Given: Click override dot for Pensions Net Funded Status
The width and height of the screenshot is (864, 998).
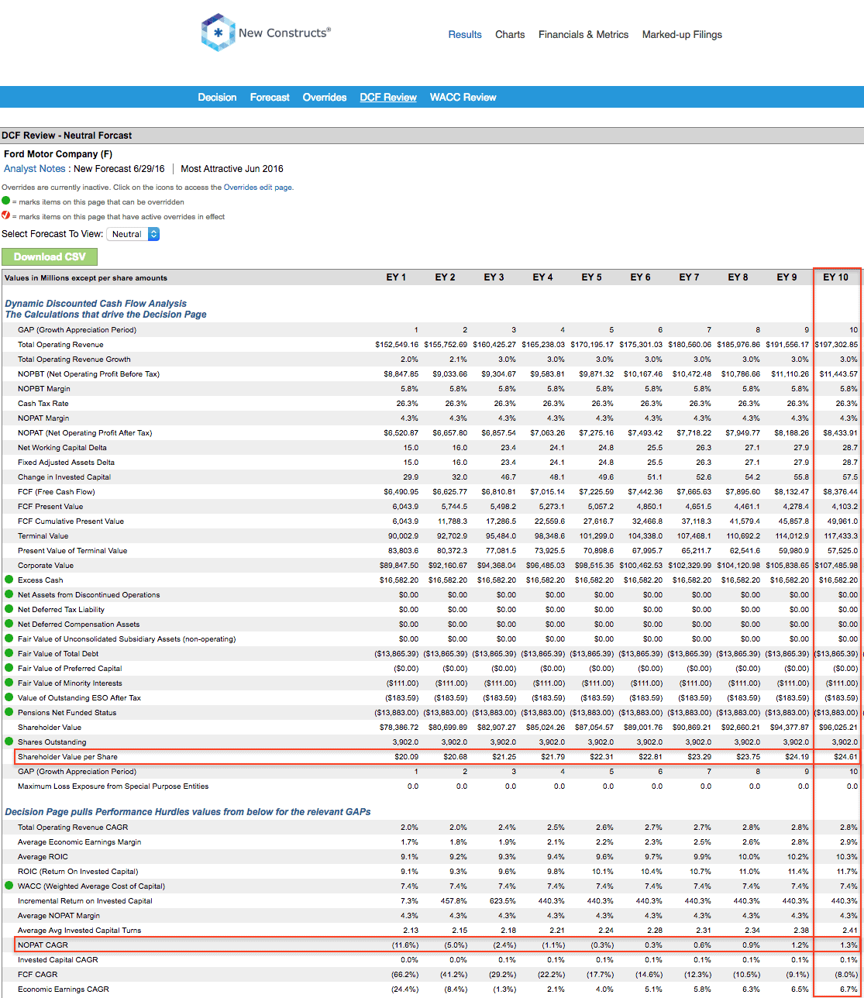Looking at the screenshot, I should pyautogui.click(x=9, y=712).
